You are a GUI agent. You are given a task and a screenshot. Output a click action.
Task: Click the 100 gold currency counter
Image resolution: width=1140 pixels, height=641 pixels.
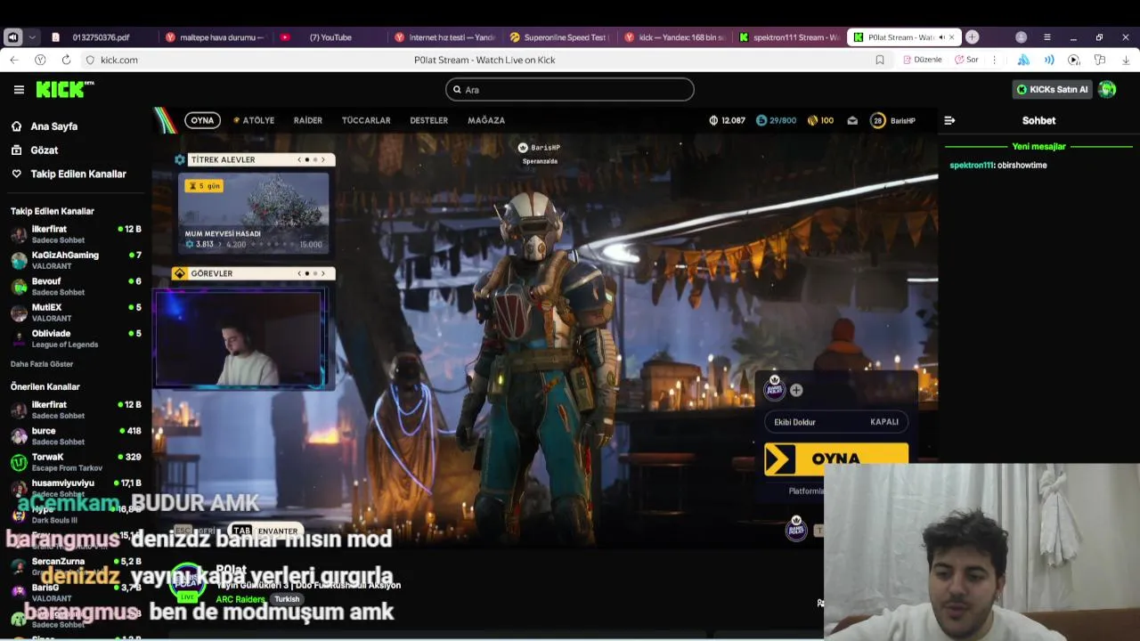coord(820,120)
